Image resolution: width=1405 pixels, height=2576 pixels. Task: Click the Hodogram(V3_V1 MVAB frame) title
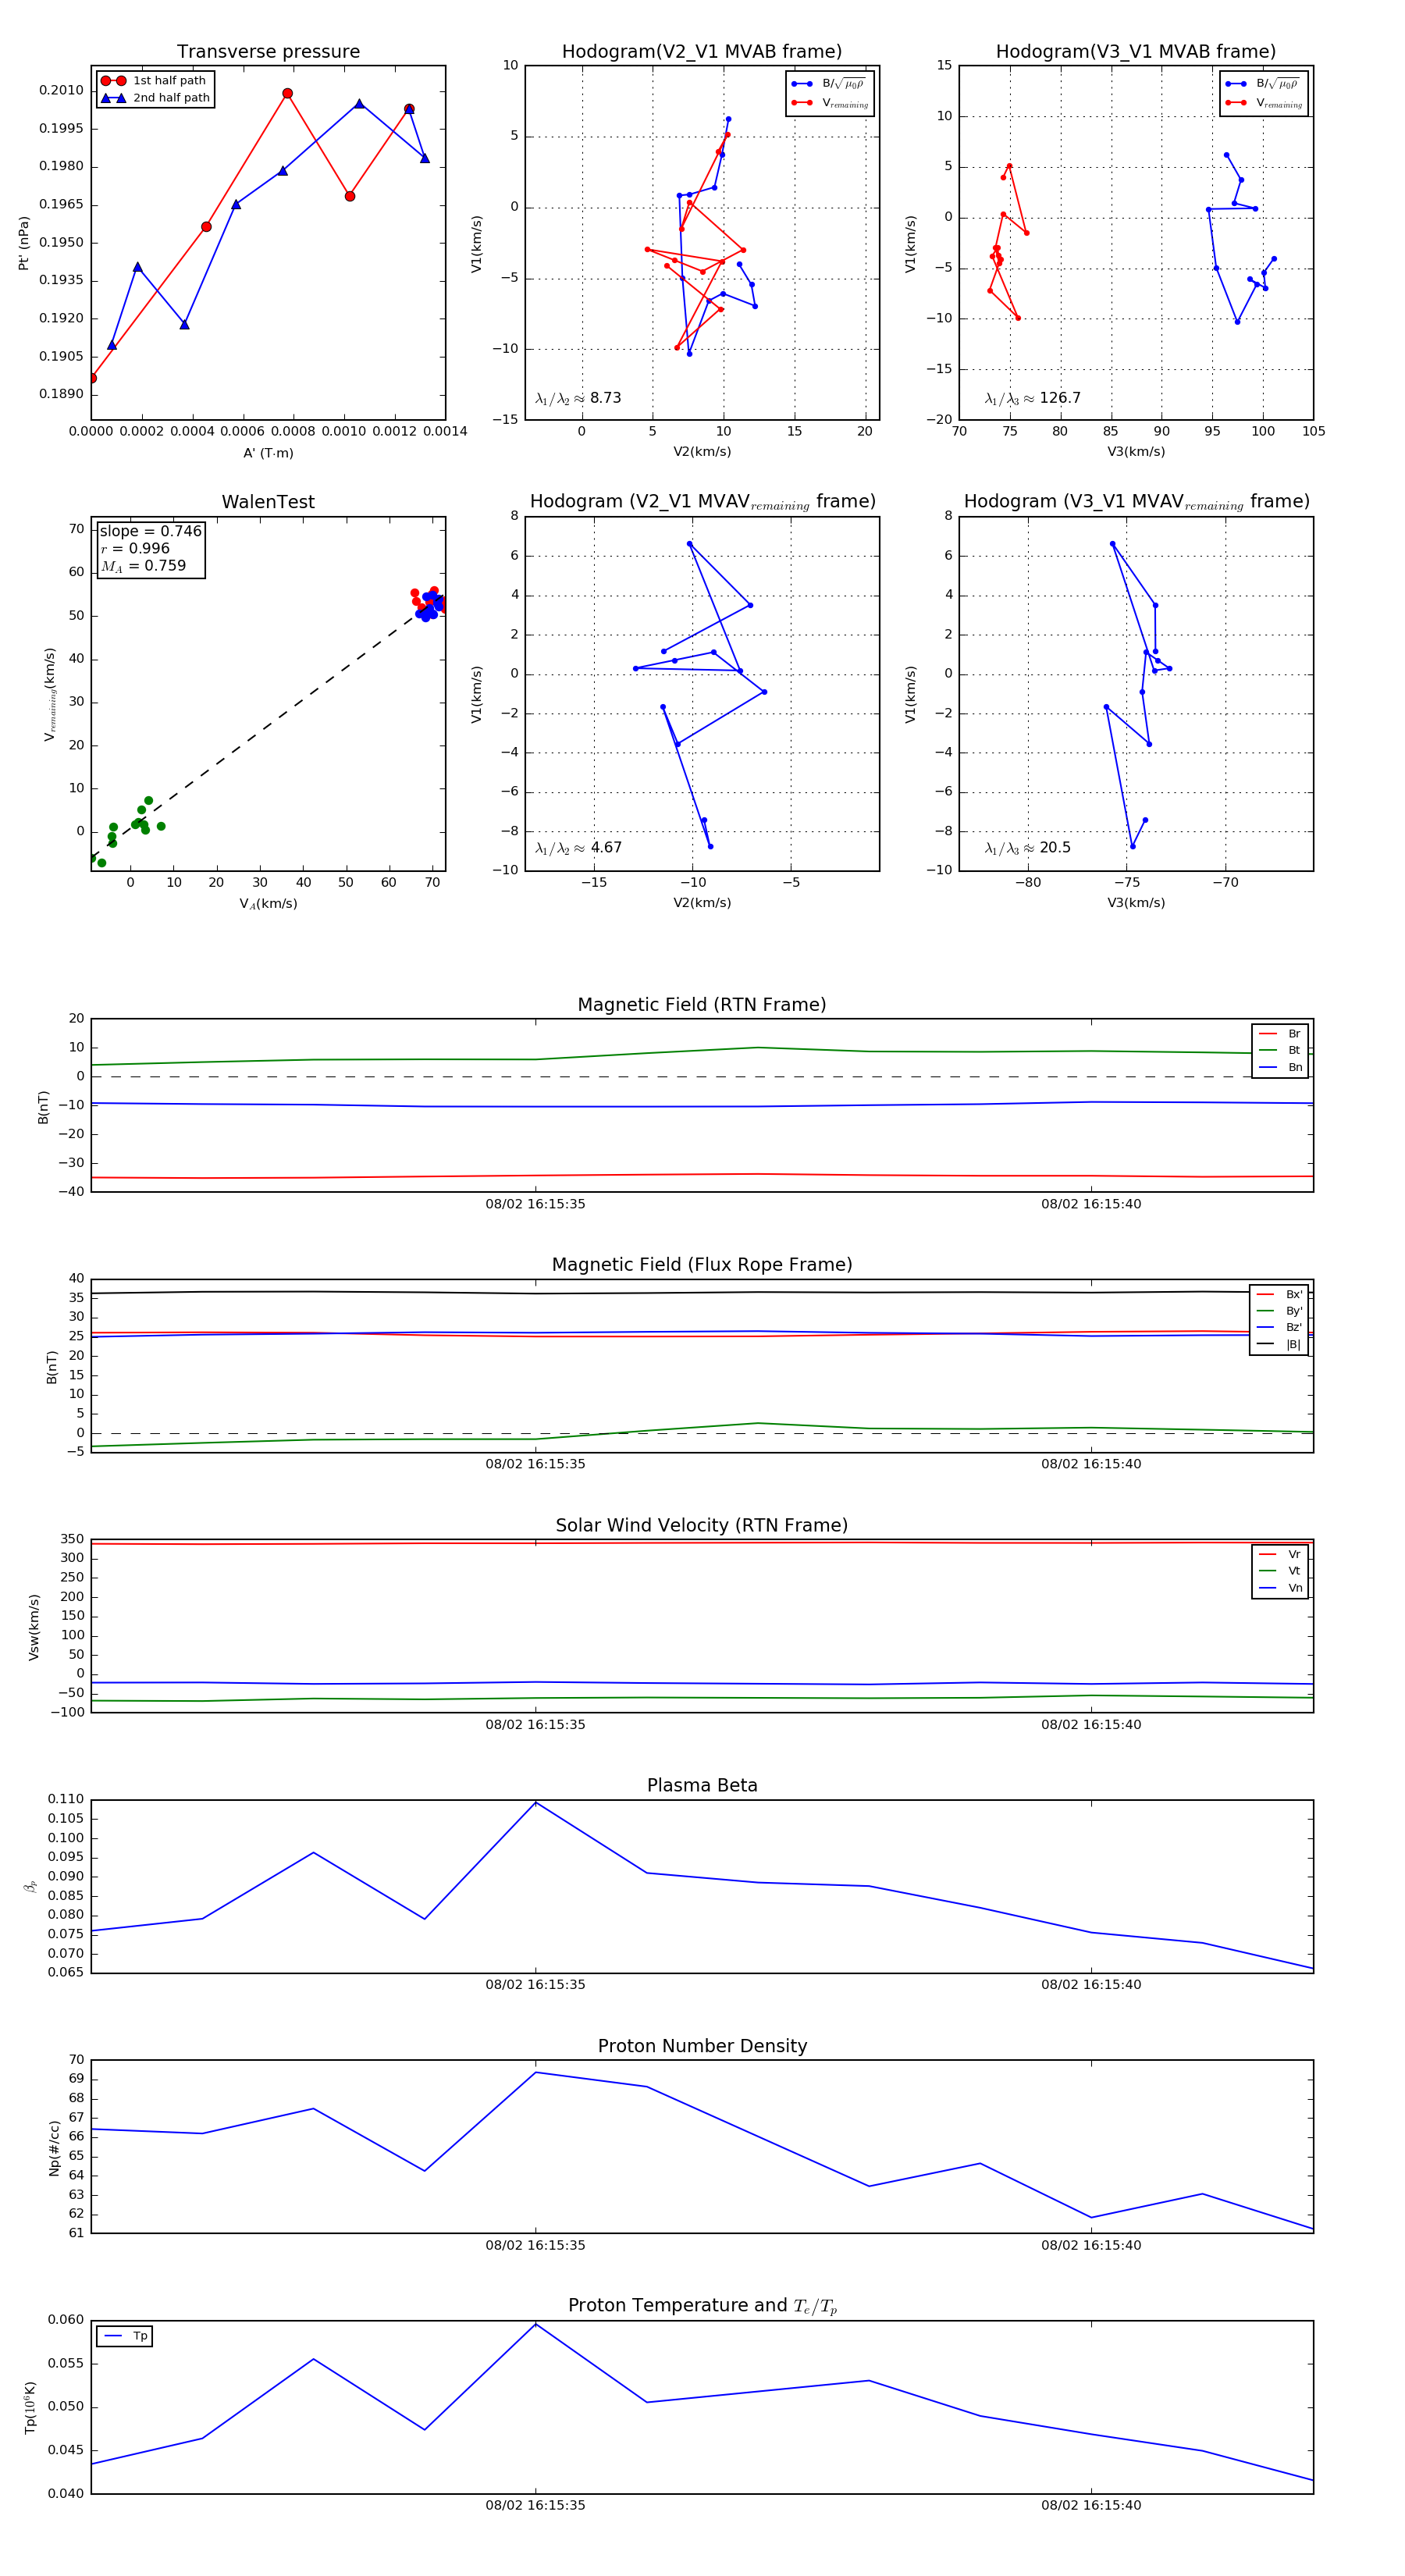click(x=1136, y=51)
